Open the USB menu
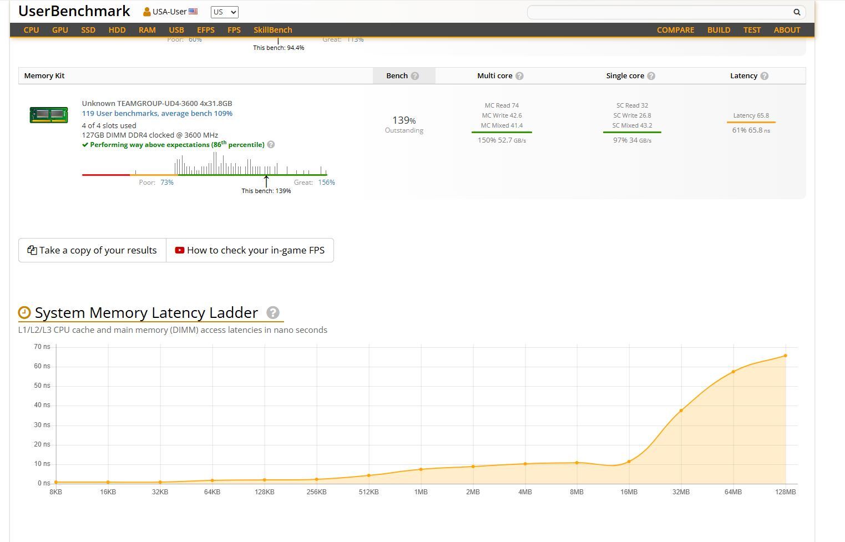 click(x=176, y=30)
